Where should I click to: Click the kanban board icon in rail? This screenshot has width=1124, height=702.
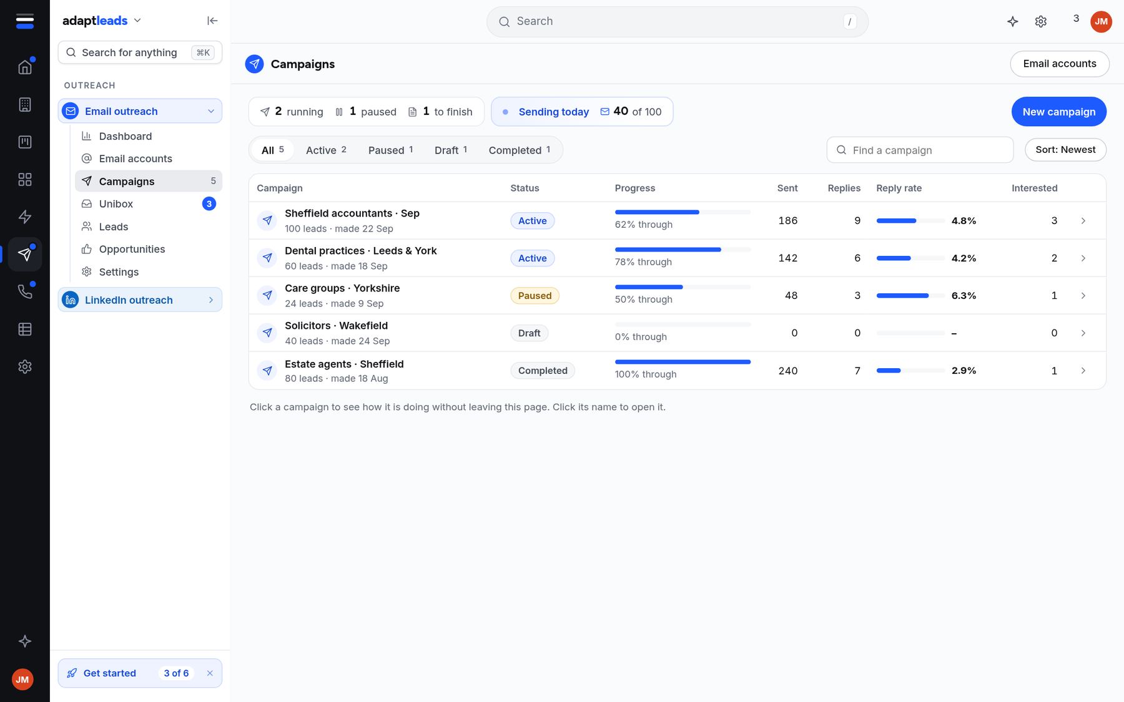(x=25, y=142)
